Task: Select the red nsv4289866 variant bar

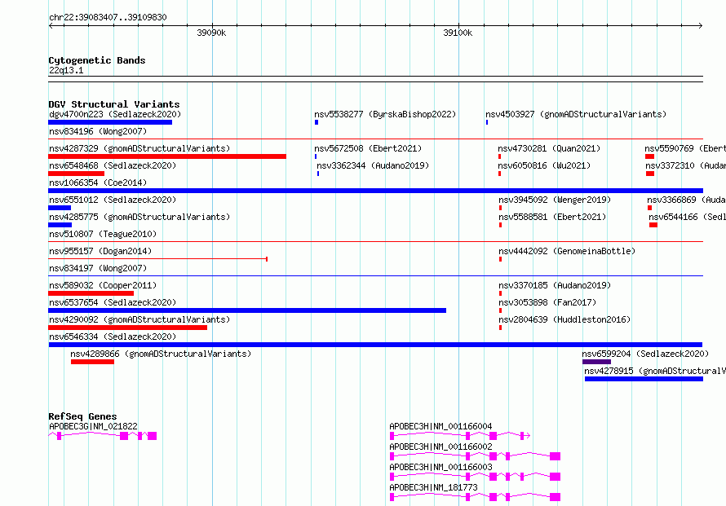Action: click(x=93, y=362)
